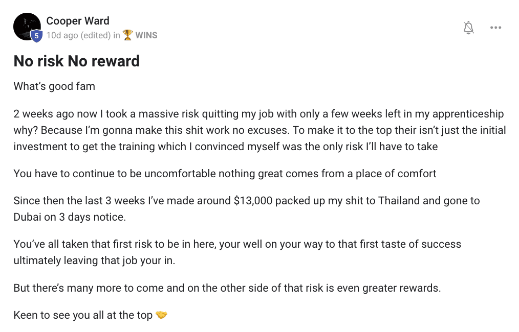Image resolution: width=519 pixels, height=332 pixels.
Task: Click the "continue to be uncomfortable" sentence
Action: point(225,174)
